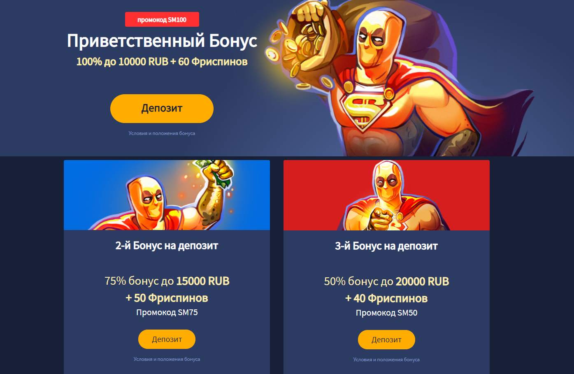Click the red promo code SM100 badge

pos(162,19)
